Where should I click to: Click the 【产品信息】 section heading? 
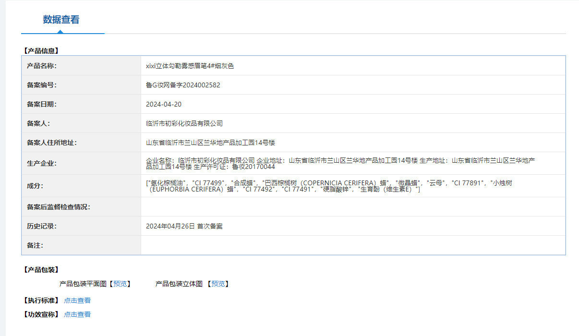(x=41, y=50)
